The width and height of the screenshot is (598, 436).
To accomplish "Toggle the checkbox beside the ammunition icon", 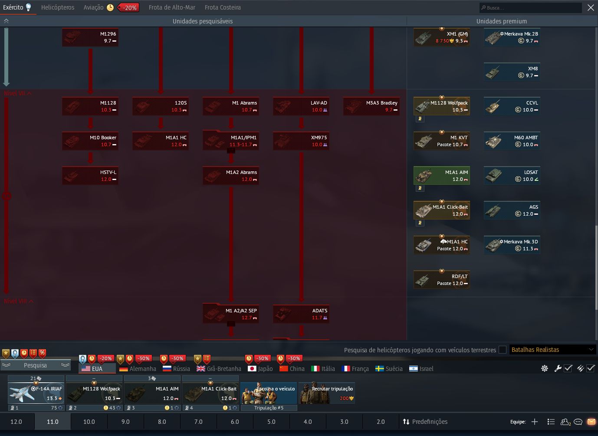I will [x=591, y=368].
